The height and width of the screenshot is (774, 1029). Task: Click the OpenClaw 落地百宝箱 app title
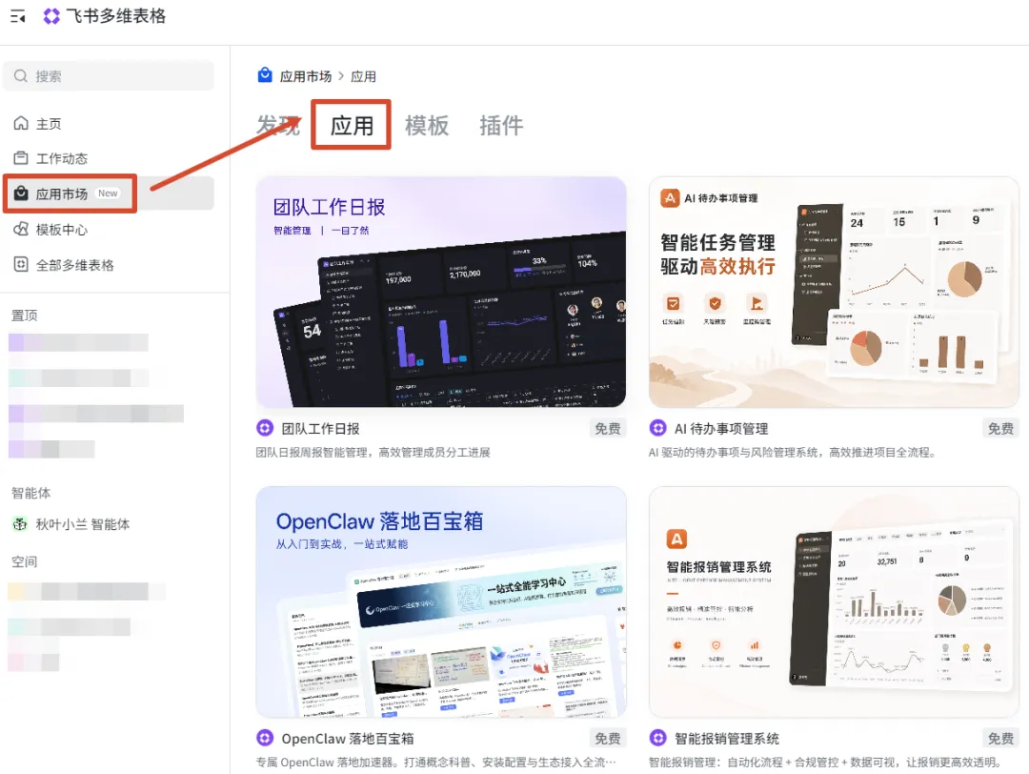click(348, 739)
